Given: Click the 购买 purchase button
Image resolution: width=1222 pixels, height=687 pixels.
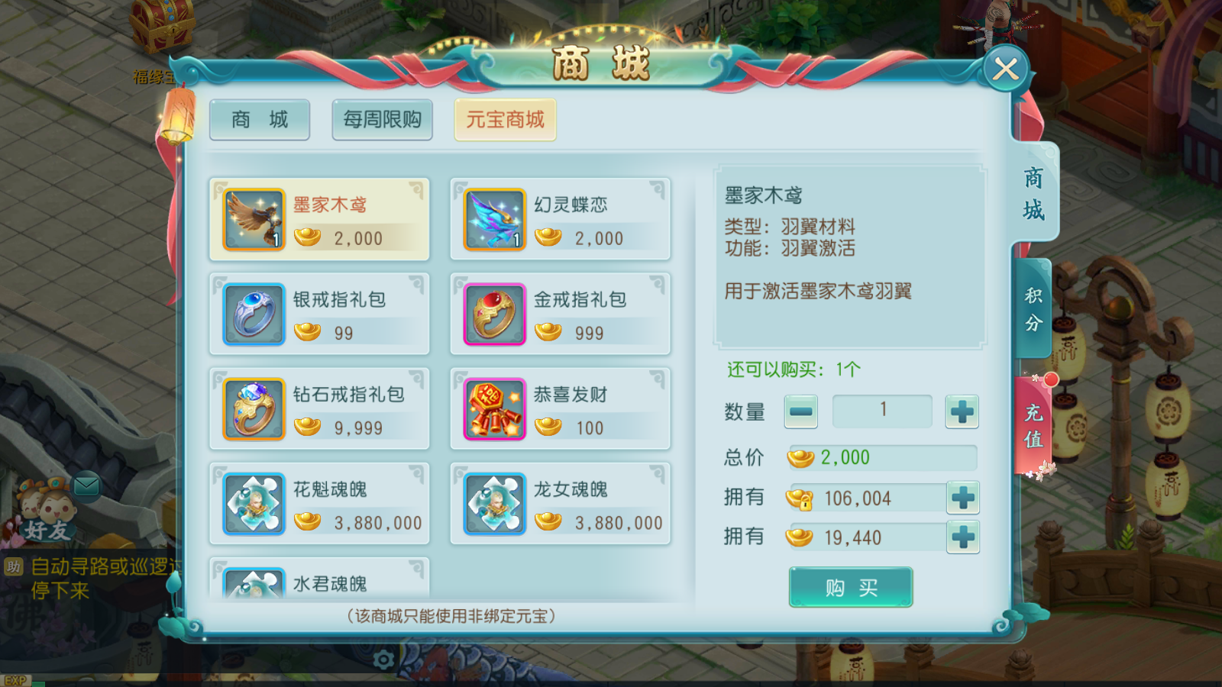Looking at the screenshot, I should click(851, 587).
